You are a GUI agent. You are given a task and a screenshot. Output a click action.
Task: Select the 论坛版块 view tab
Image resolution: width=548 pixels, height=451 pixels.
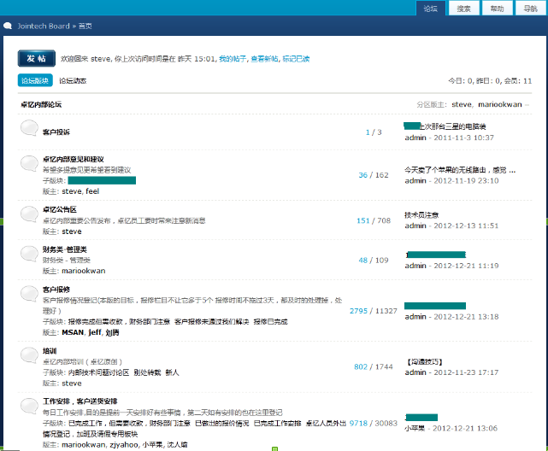(x=35, y=81)
